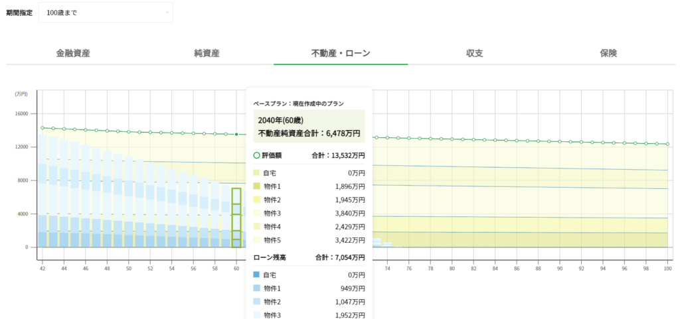Click the highlighted green-outlined bar at age 60
The height and width of the screenshot is (319, 680).
[x=236, y=218]
